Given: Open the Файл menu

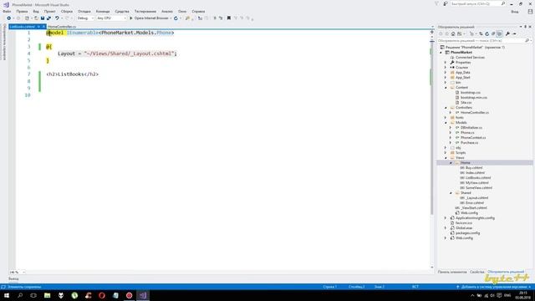Looking at the screenshot, I should pyautogui.click(x=7, y=11).
